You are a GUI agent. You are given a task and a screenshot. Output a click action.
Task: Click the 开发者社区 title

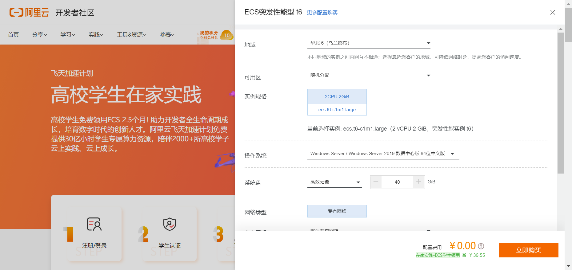point(75,13)
